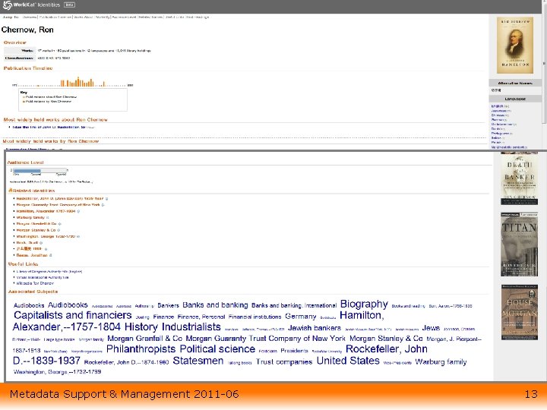Click icon beside Hamilton, Alexander identity
The width and height of the screenshot is (547, 410).
pos(78,211)
